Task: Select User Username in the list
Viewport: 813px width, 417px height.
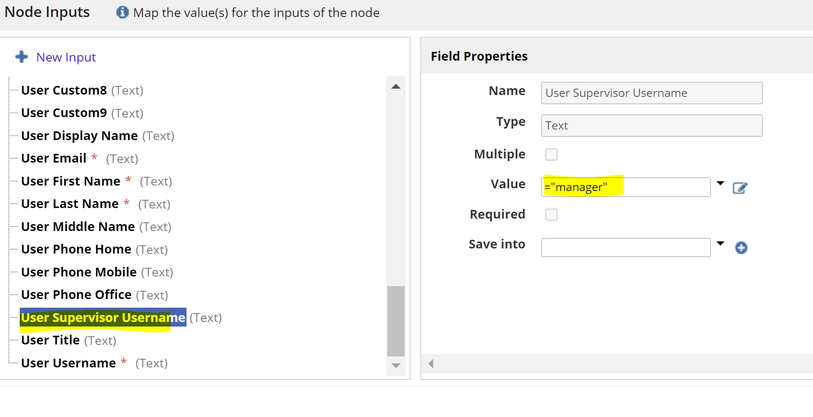Action: pyautogui.click(x=94, y=363)
